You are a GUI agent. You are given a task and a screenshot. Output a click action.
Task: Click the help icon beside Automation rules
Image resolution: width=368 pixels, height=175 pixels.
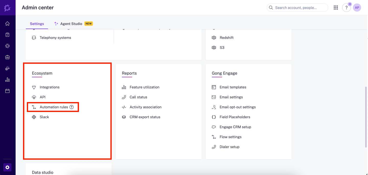click(x=72, y=107)
